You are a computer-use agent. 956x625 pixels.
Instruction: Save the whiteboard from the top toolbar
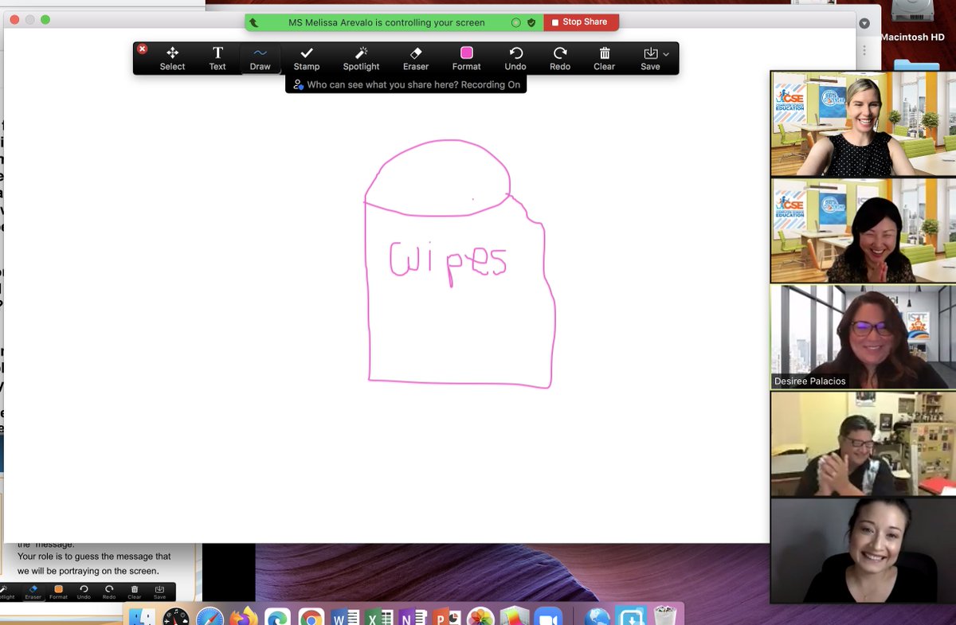click(650, 58)
